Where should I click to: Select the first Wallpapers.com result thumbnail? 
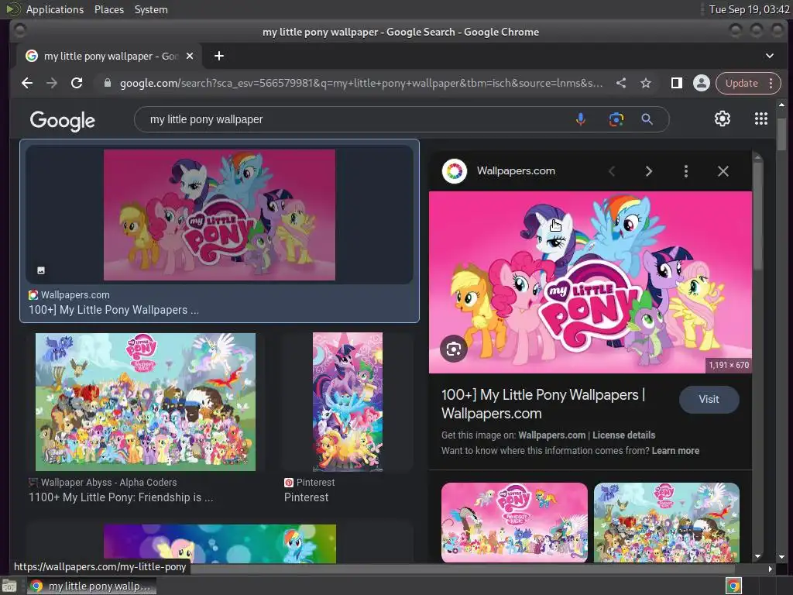(219, 215)
